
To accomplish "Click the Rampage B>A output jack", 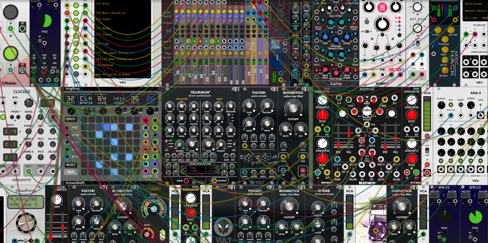I will (x=367, y=124).
